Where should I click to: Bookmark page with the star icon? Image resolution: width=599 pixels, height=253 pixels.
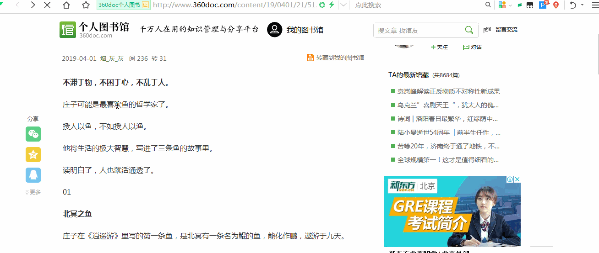tap(86, 5)
